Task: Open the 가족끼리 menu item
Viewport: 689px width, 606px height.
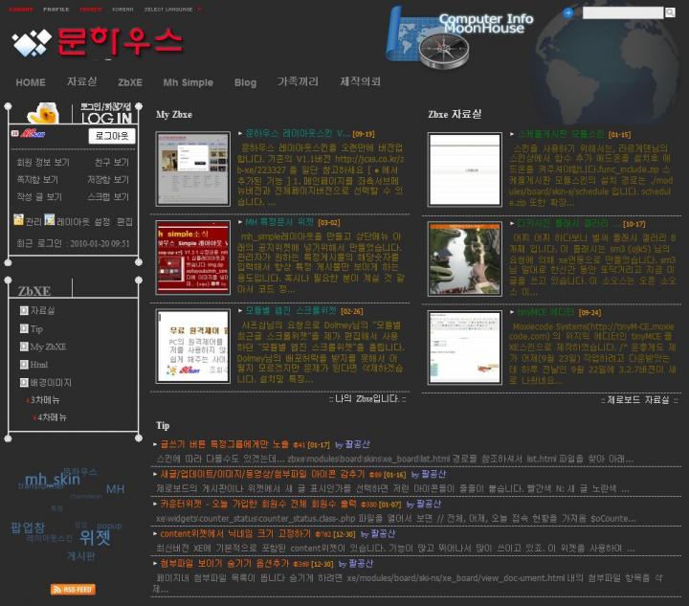Action: pos(298,81)
